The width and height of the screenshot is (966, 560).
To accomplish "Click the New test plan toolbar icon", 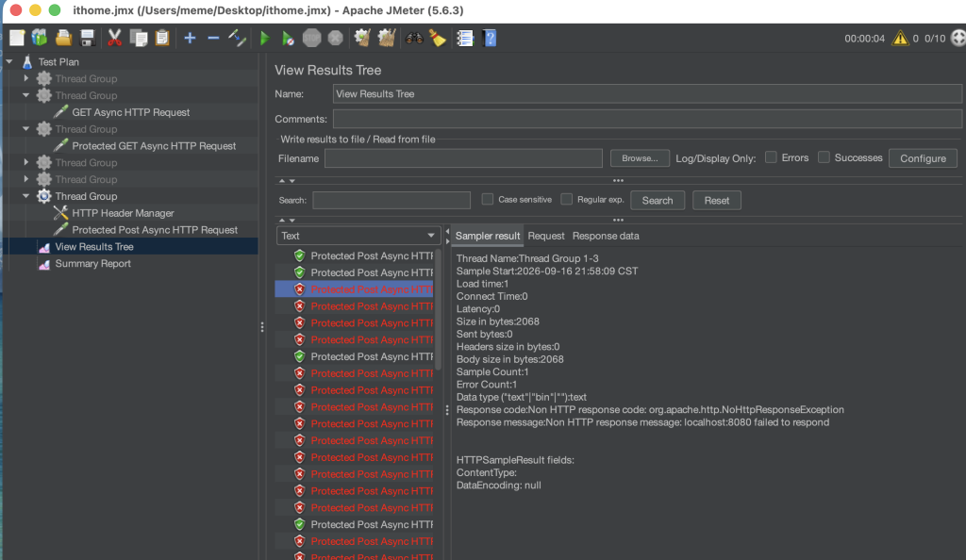I will click(x=17, y=38).
